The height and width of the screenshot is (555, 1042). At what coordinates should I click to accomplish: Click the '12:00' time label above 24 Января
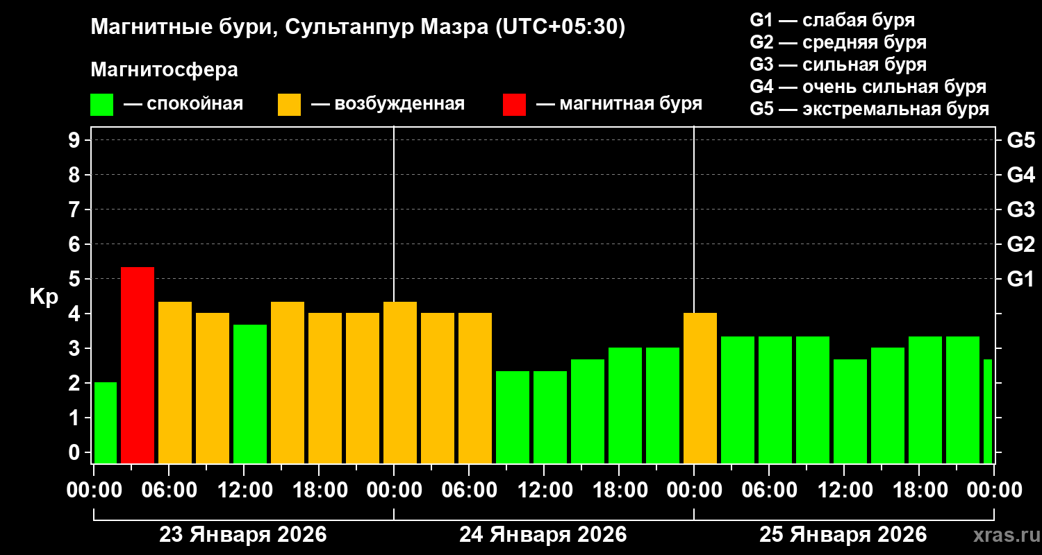[x=544, y=490]
